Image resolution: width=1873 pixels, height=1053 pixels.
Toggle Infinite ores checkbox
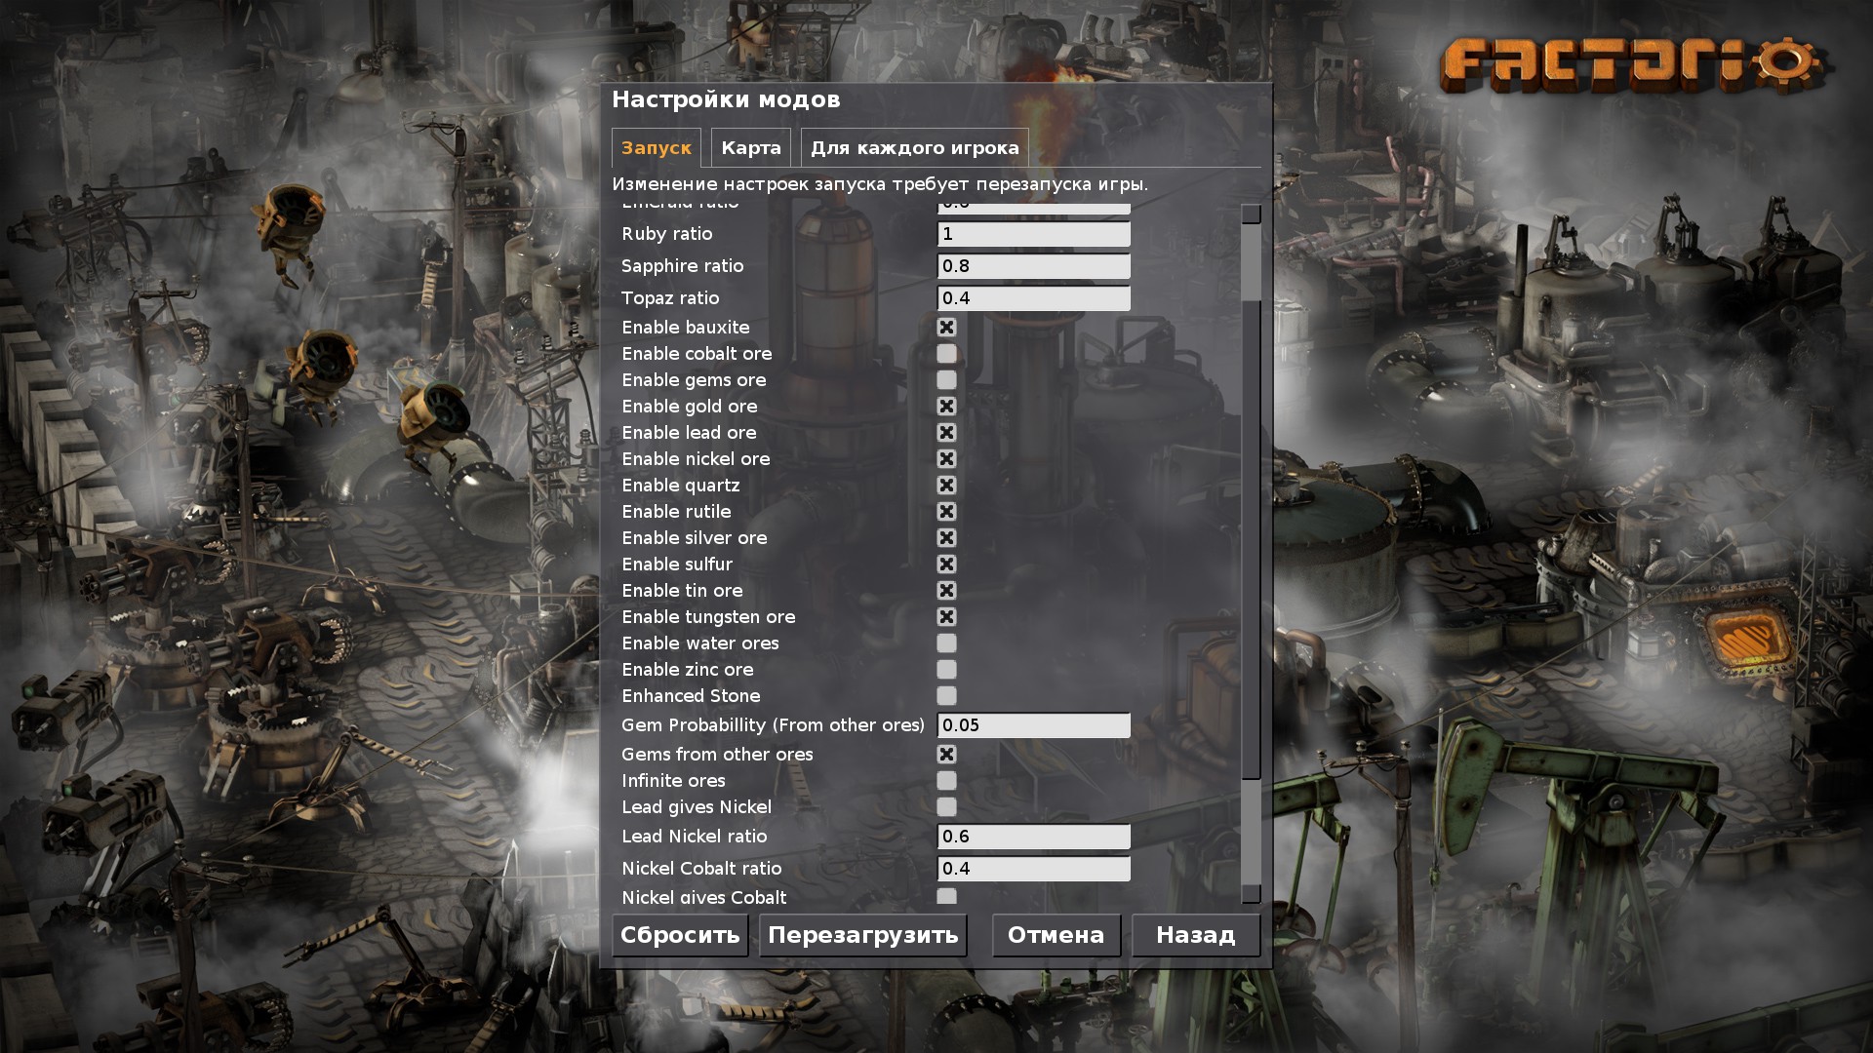946,781
